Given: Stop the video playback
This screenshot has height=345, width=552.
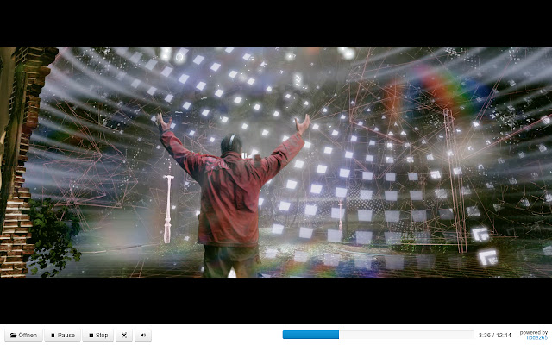Looking at the screenshot, I should click(x=98, y=336).
